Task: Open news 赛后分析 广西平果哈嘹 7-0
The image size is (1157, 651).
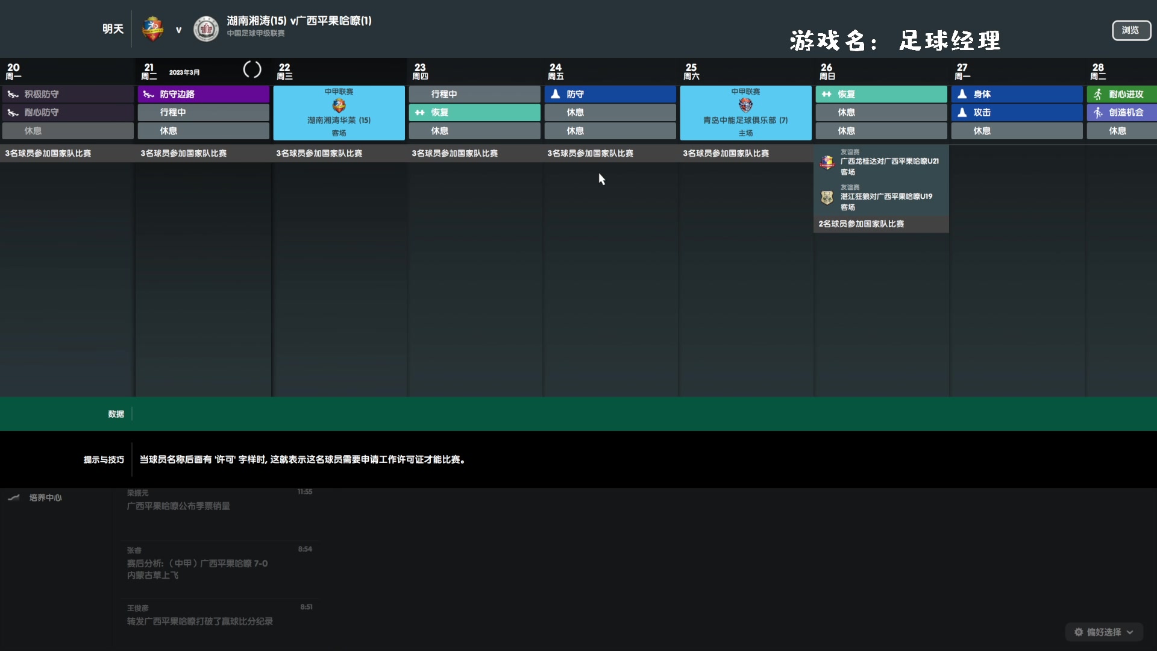Action: (x=197, y=569)
